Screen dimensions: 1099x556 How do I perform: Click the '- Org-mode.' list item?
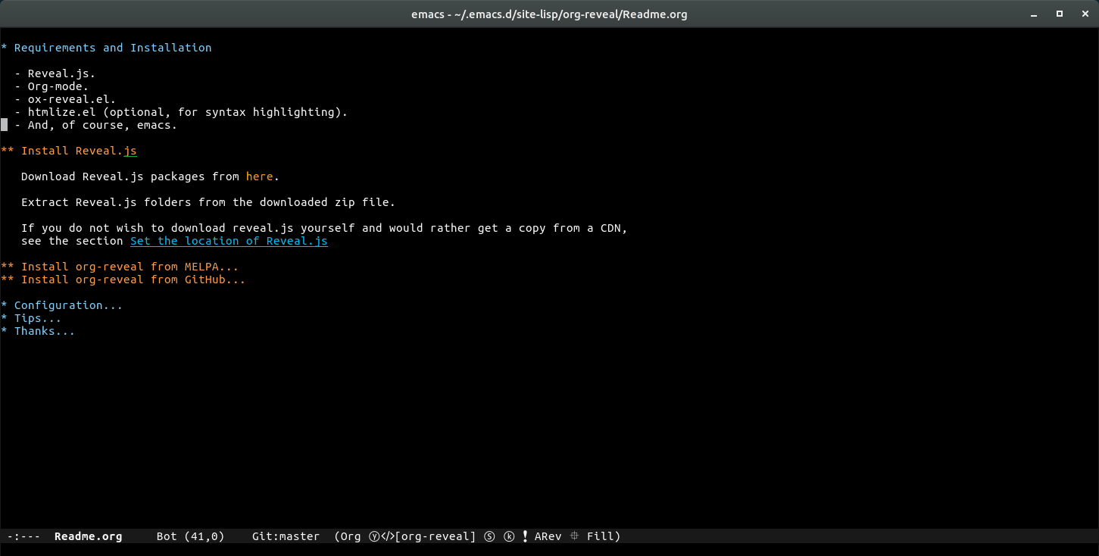(52, 86)
